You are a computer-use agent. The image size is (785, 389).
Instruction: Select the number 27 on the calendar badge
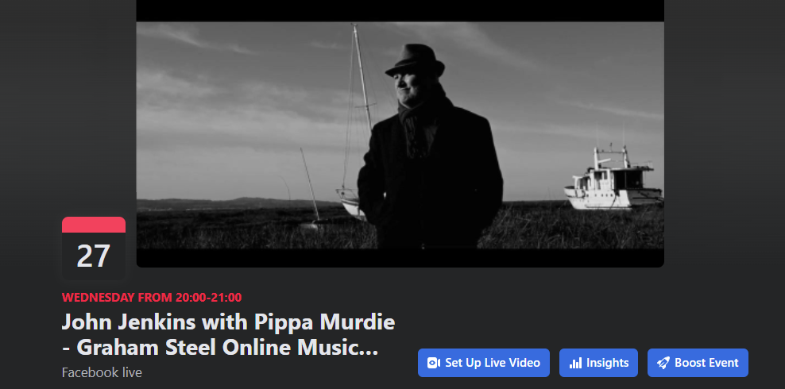coord(94,256)
